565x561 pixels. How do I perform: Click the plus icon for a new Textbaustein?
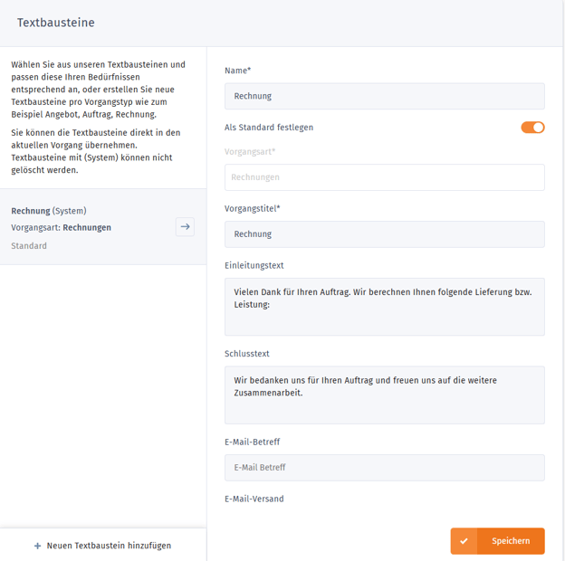click(x=37, y=546)
